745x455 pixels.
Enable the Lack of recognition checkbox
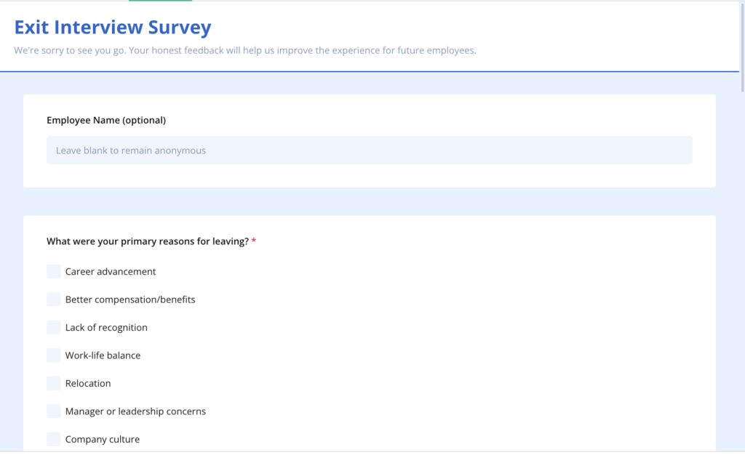(53, 328)
